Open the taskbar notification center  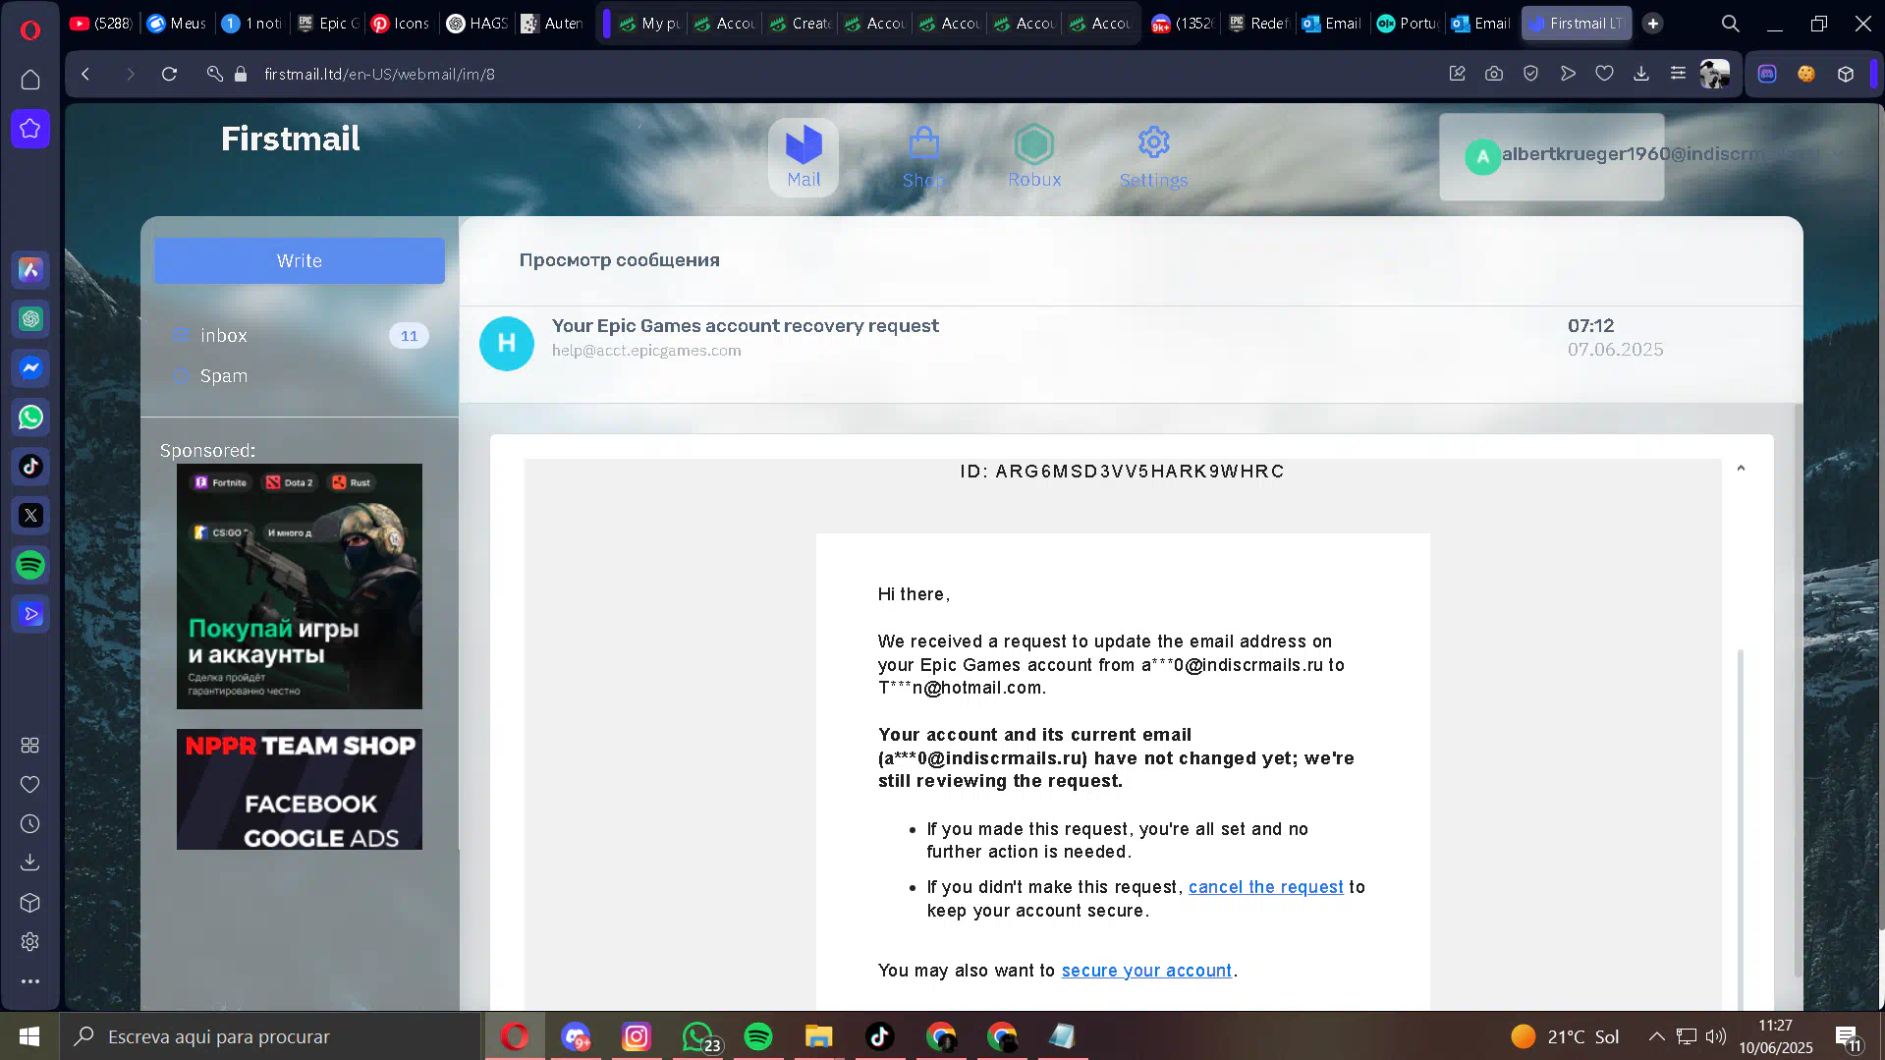[1848, 1036]
